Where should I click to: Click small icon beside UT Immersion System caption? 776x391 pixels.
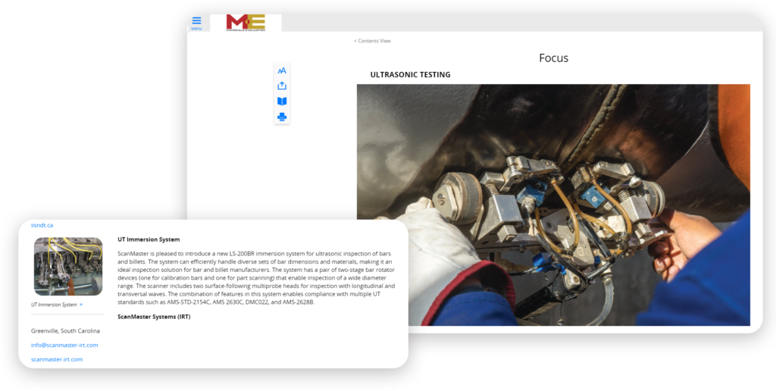point(82,305)
